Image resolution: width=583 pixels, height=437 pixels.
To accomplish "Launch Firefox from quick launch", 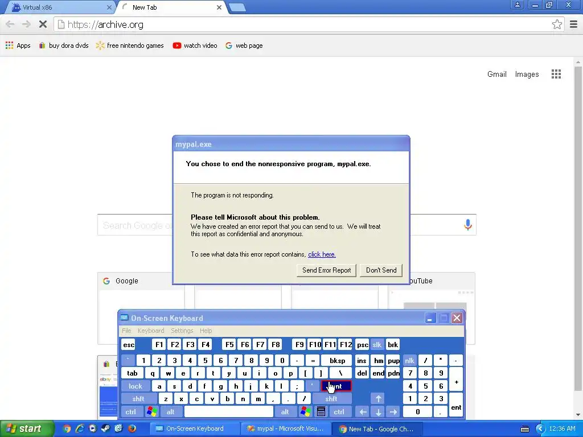I will (132, 428).
